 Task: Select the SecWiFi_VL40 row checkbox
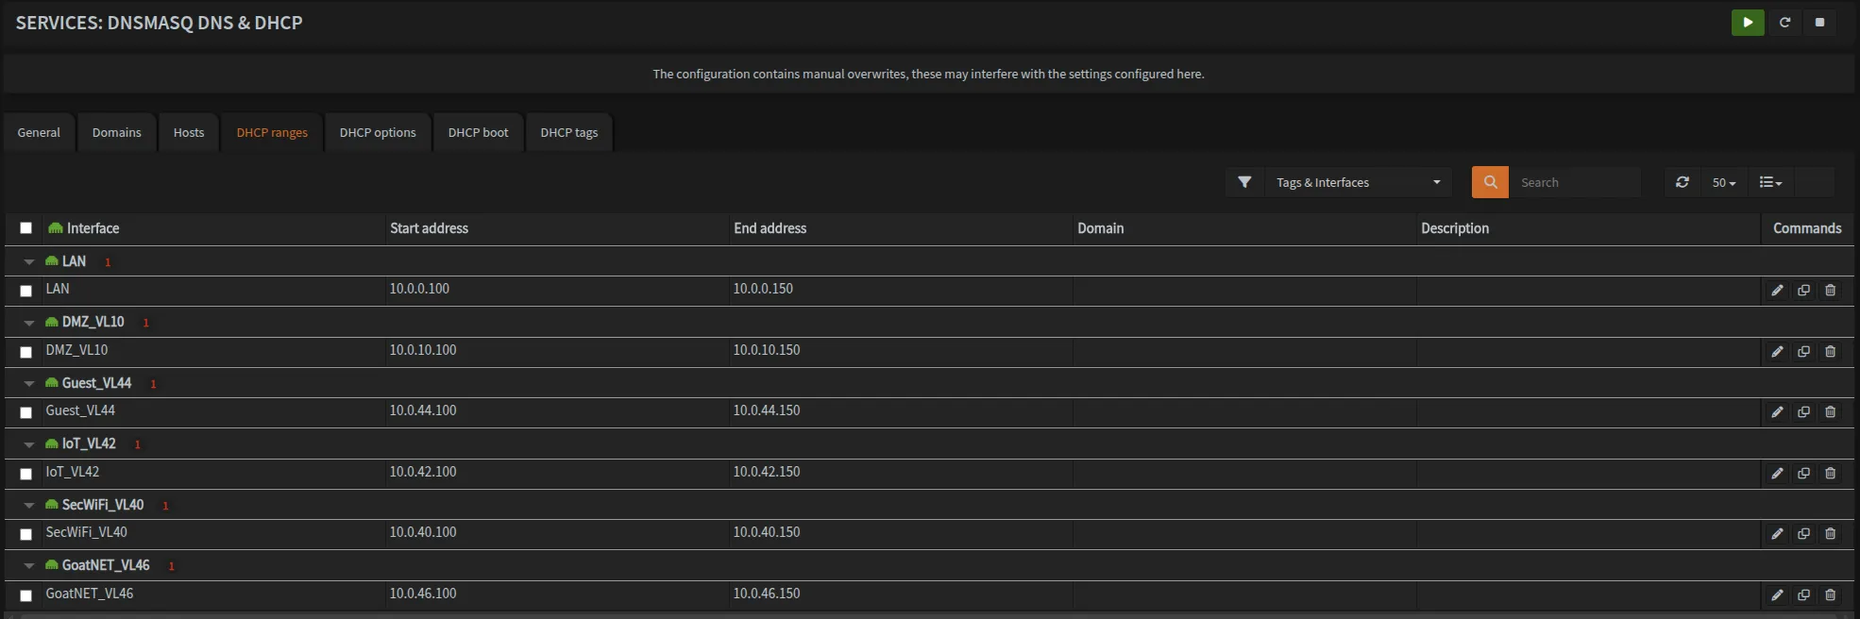(x=25, y=534)
